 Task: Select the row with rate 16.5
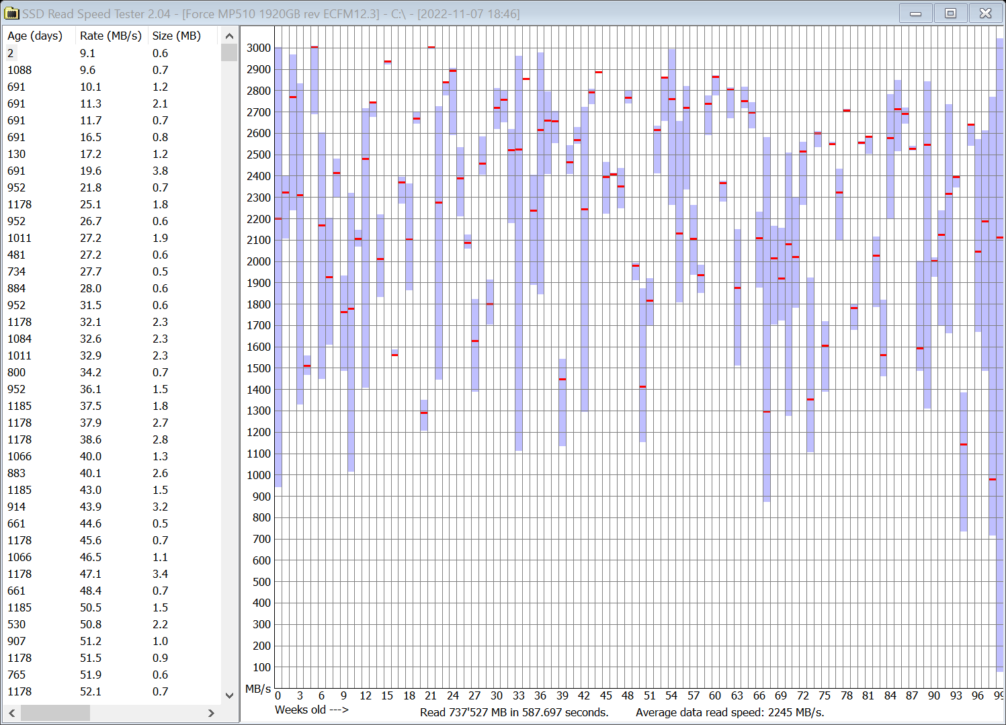(112, 137)
